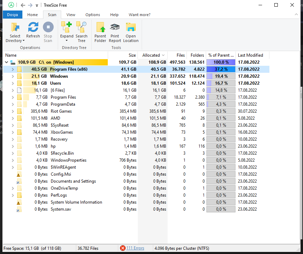Click the Free Space status text
303x254 pixels.
point(32,248)
